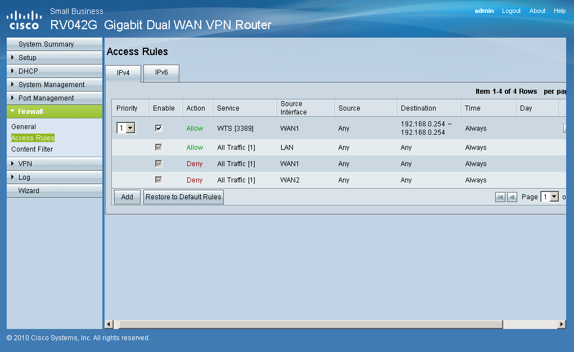Click Day column header

click(536, 108)
